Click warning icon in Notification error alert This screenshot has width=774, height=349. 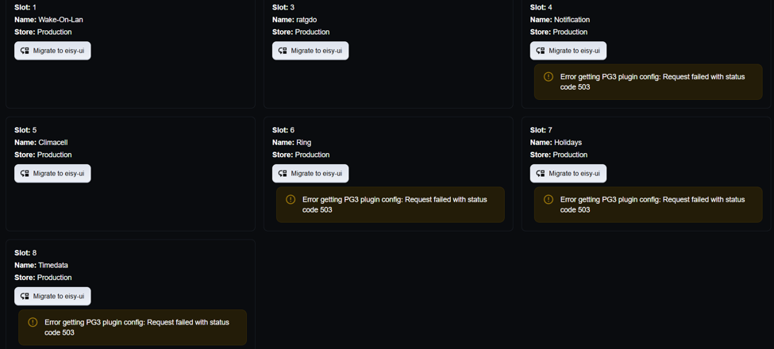point(548,76)
